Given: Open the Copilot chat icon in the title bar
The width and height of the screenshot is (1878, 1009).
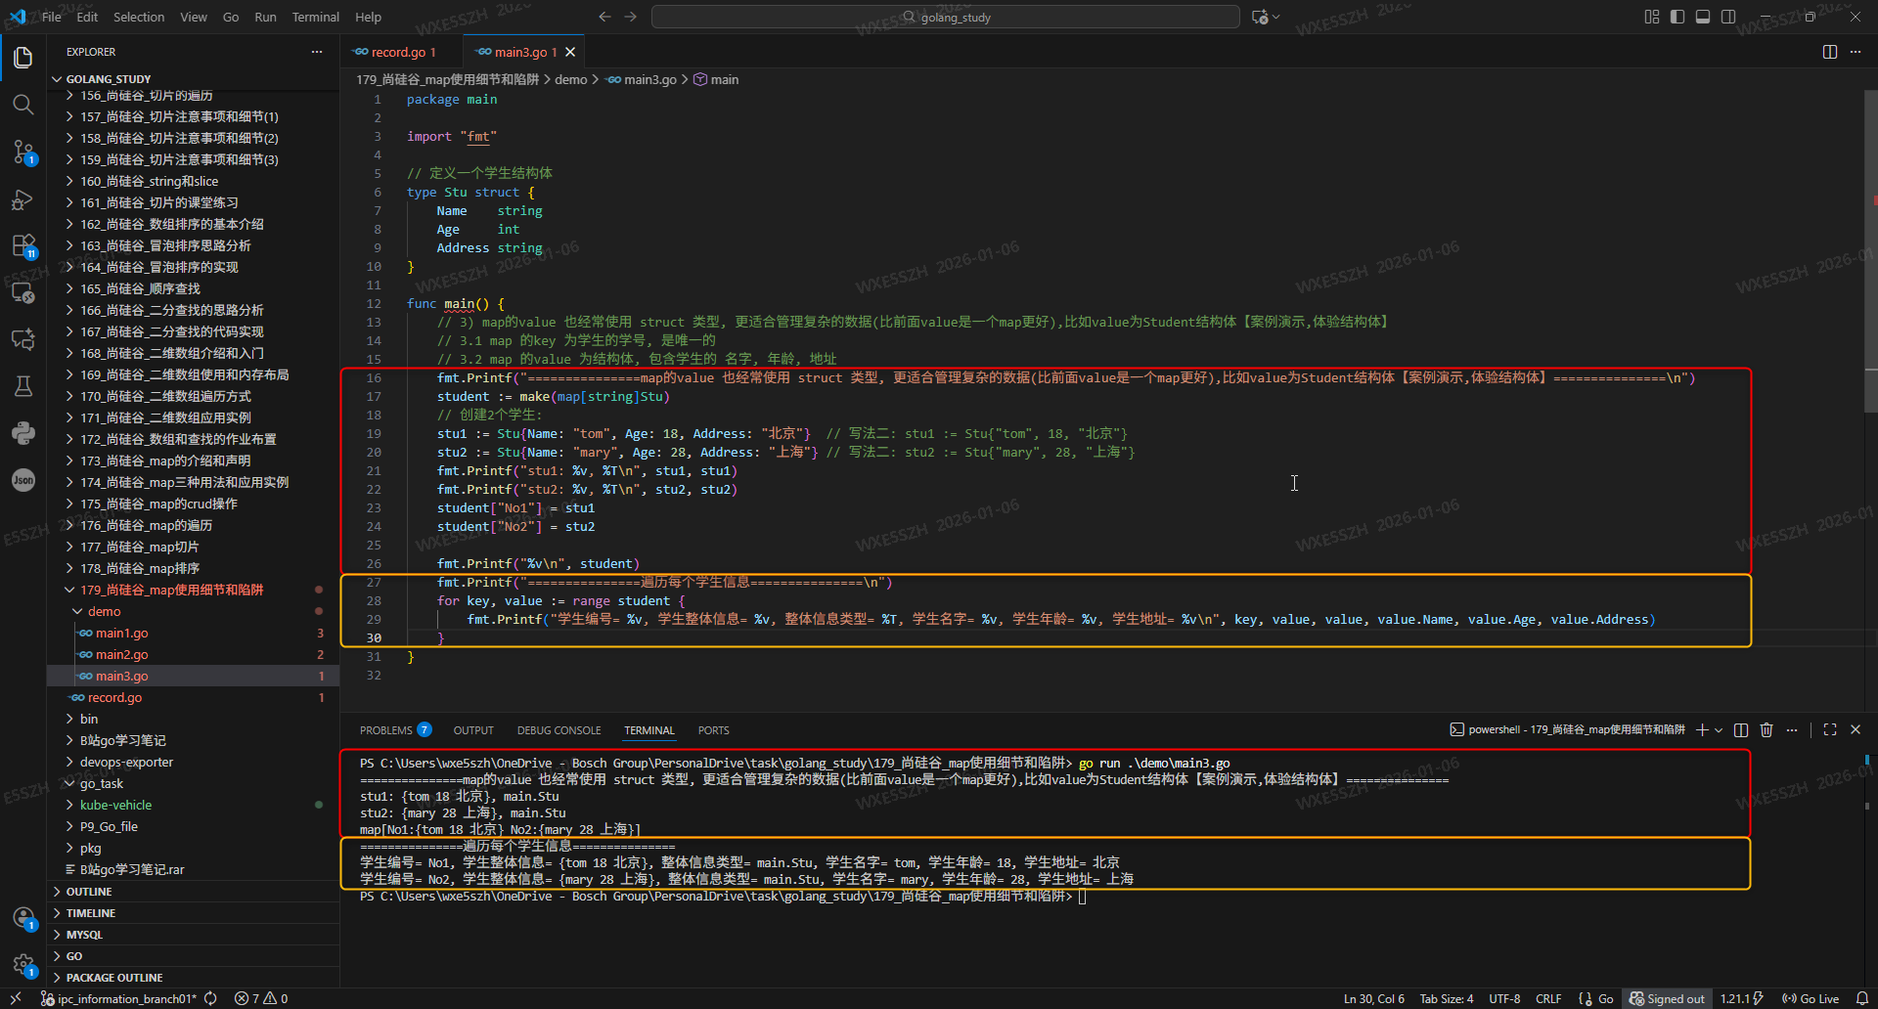Looking at the screenshot, I should [1260, 17].
